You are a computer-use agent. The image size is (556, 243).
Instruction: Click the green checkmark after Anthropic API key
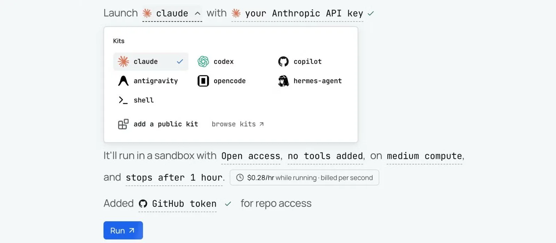(x=371, y=14)
